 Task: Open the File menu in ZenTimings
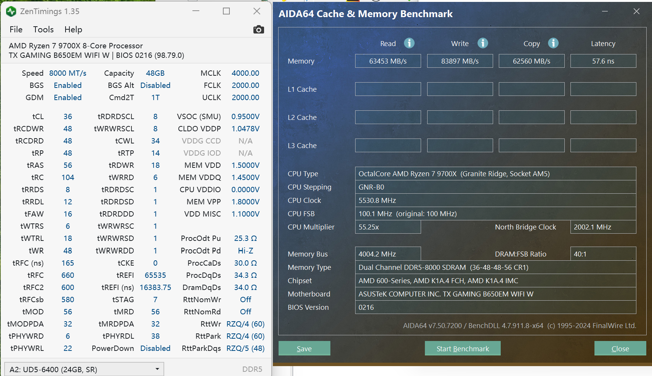[16, 30]
